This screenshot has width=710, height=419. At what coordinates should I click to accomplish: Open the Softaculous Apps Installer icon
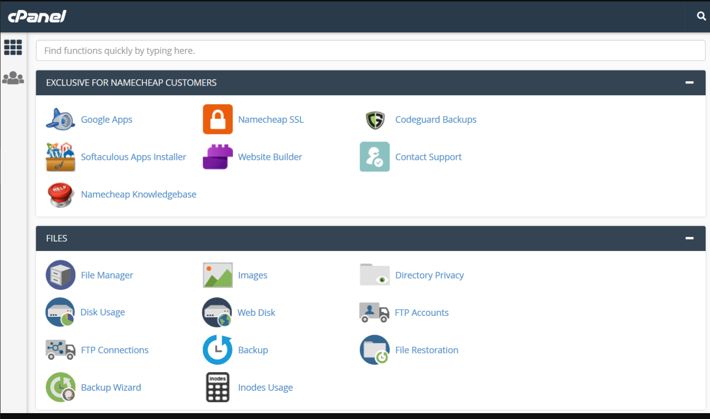coord(60,157)
